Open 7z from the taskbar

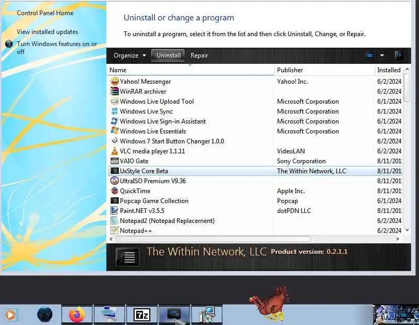point(141,315)
